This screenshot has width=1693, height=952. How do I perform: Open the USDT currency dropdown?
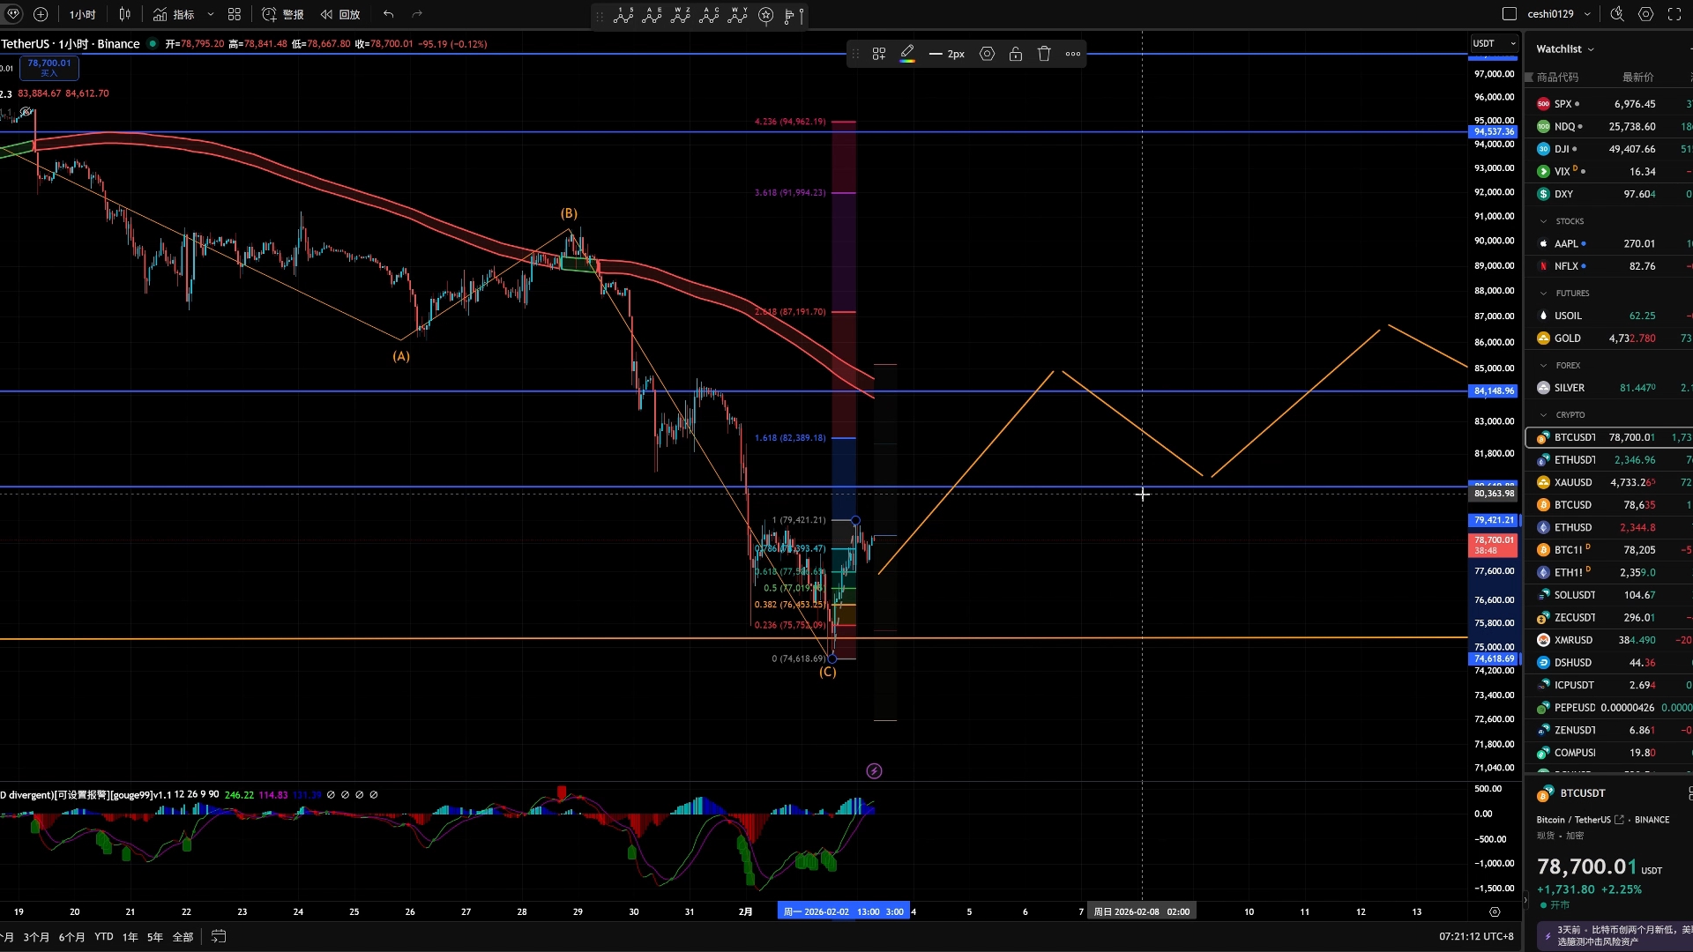[1494, 43]
